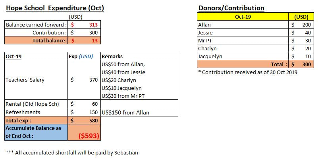
Task: Select the Jacquelyn donor name cell
Action: 243,56
